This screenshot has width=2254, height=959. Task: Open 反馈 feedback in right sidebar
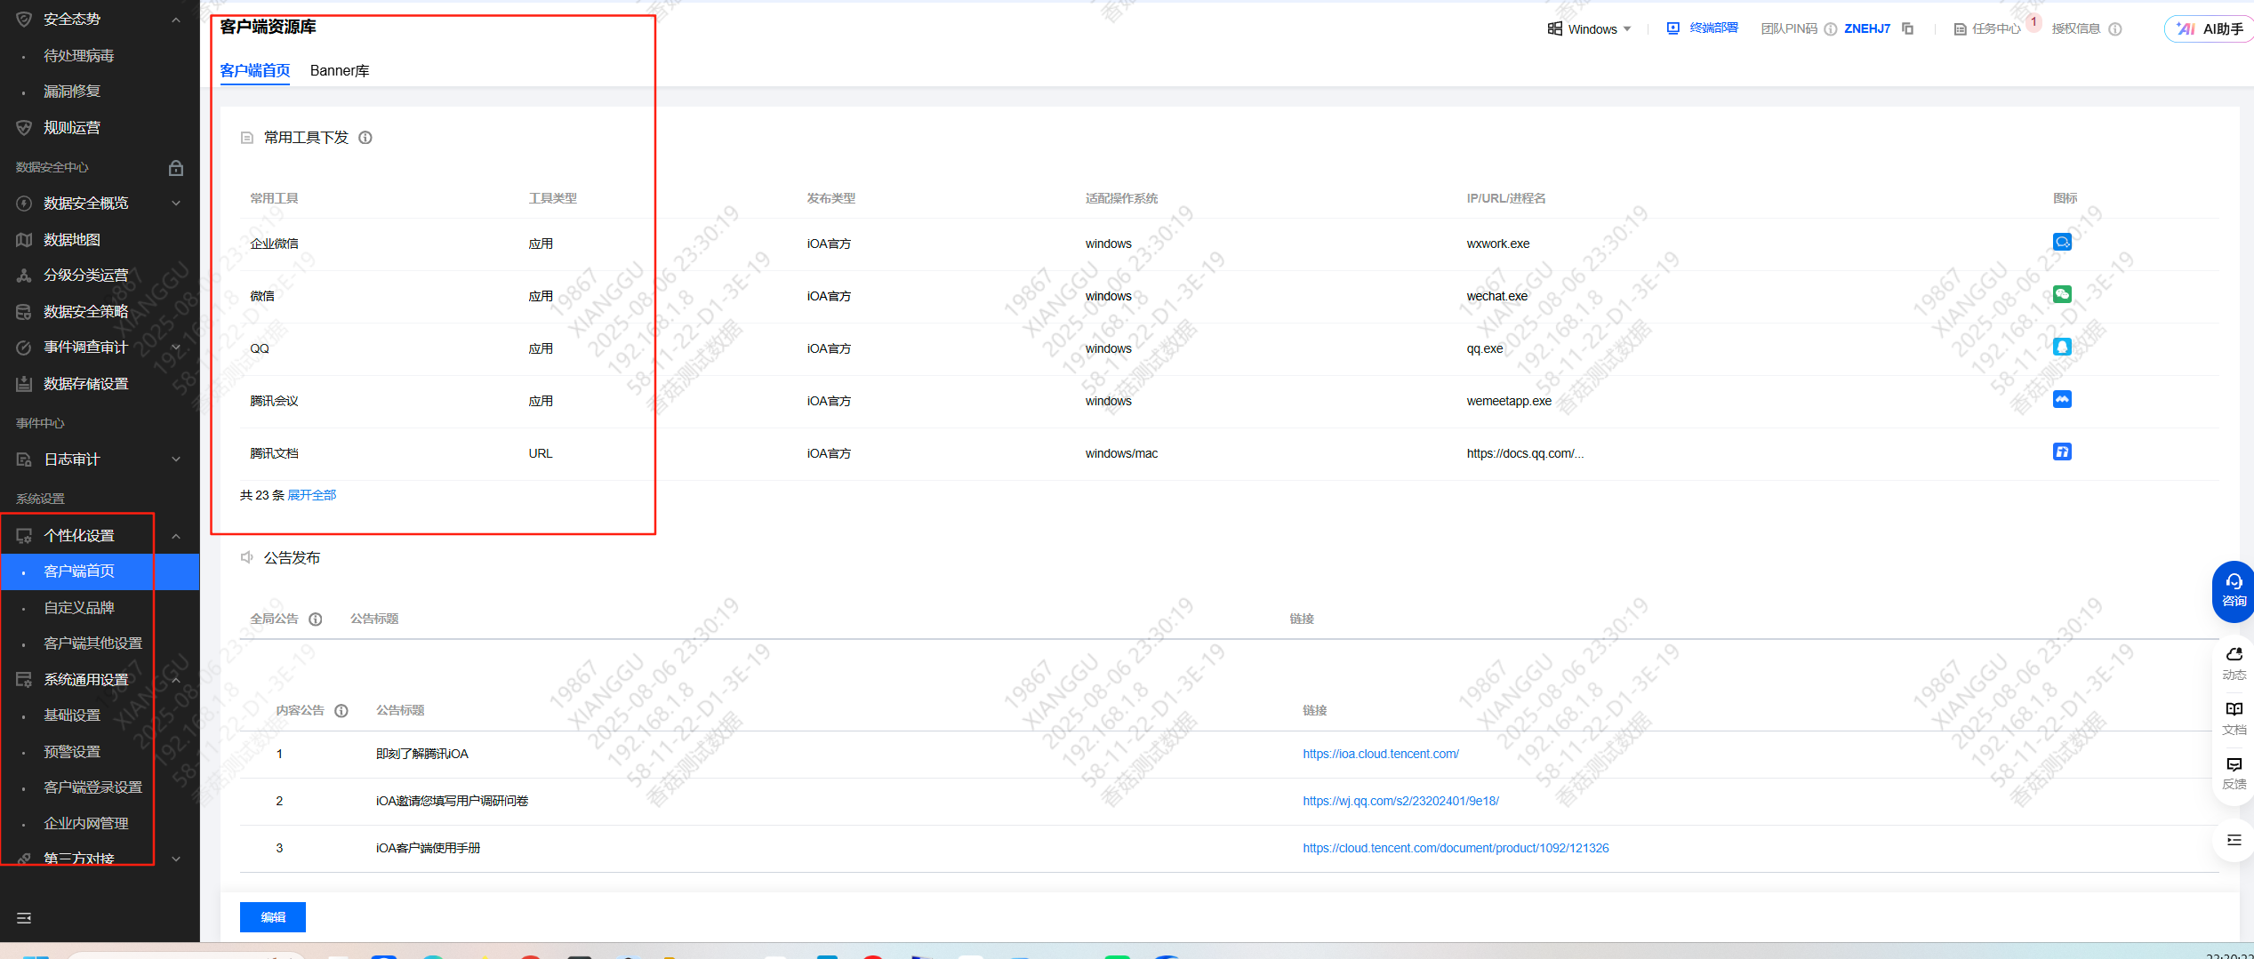(2234, 773)
